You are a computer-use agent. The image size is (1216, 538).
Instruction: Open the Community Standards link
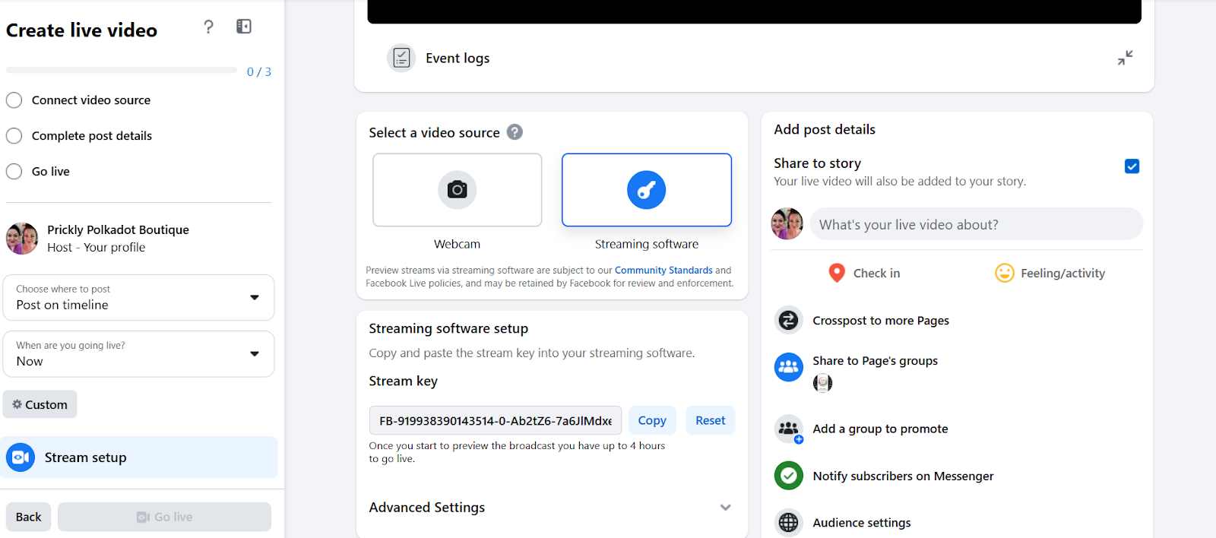[663, 271]
